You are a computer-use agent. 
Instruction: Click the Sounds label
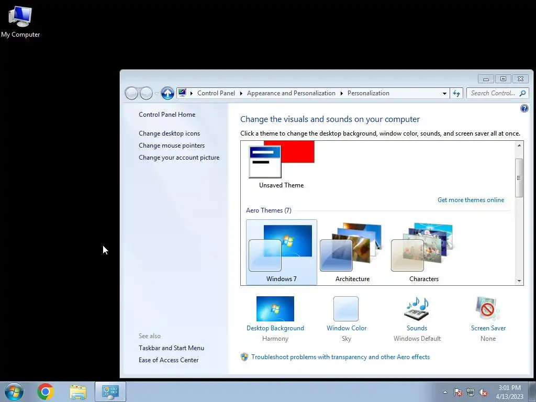point(417,328)
